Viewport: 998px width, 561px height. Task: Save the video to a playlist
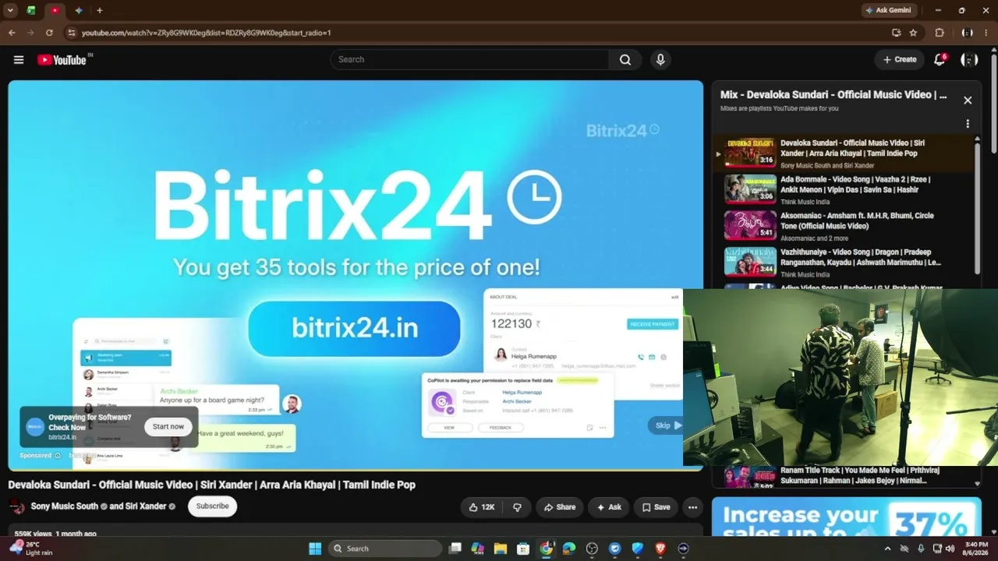tap(656, 507)
